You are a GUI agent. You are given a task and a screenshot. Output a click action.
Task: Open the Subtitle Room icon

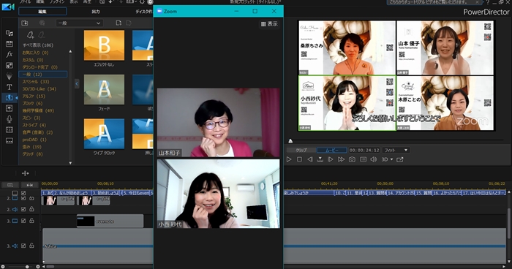[x=10, y=140]
